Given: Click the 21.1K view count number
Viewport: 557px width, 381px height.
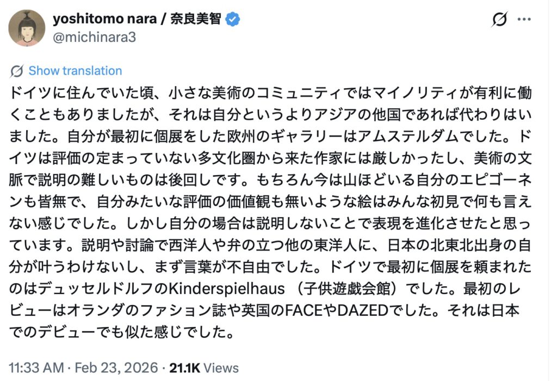Looking at the screenshot, I should coord(186,368).
